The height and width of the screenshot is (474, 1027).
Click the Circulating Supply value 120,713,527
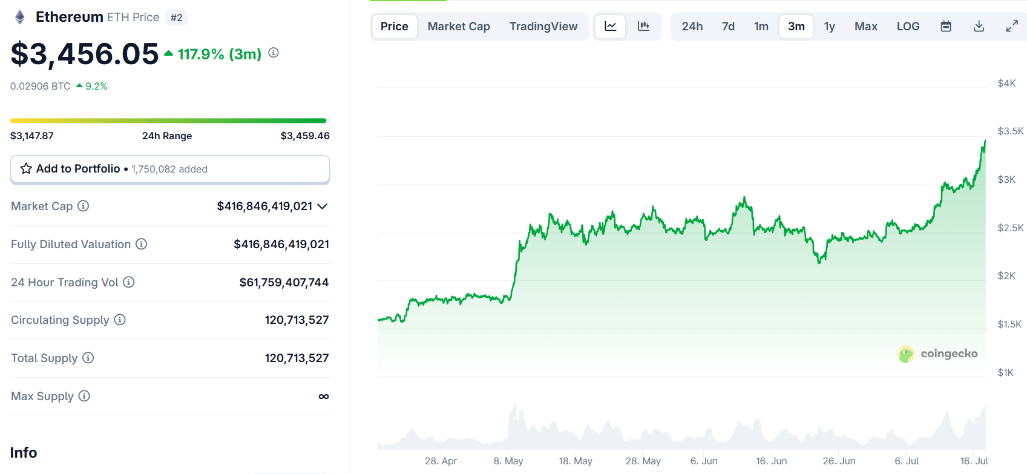coord(297,320)
